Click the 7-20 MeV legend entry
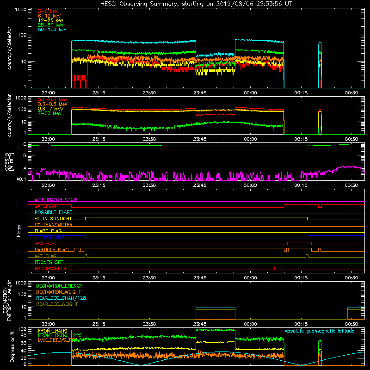 (x=50, y=113)
